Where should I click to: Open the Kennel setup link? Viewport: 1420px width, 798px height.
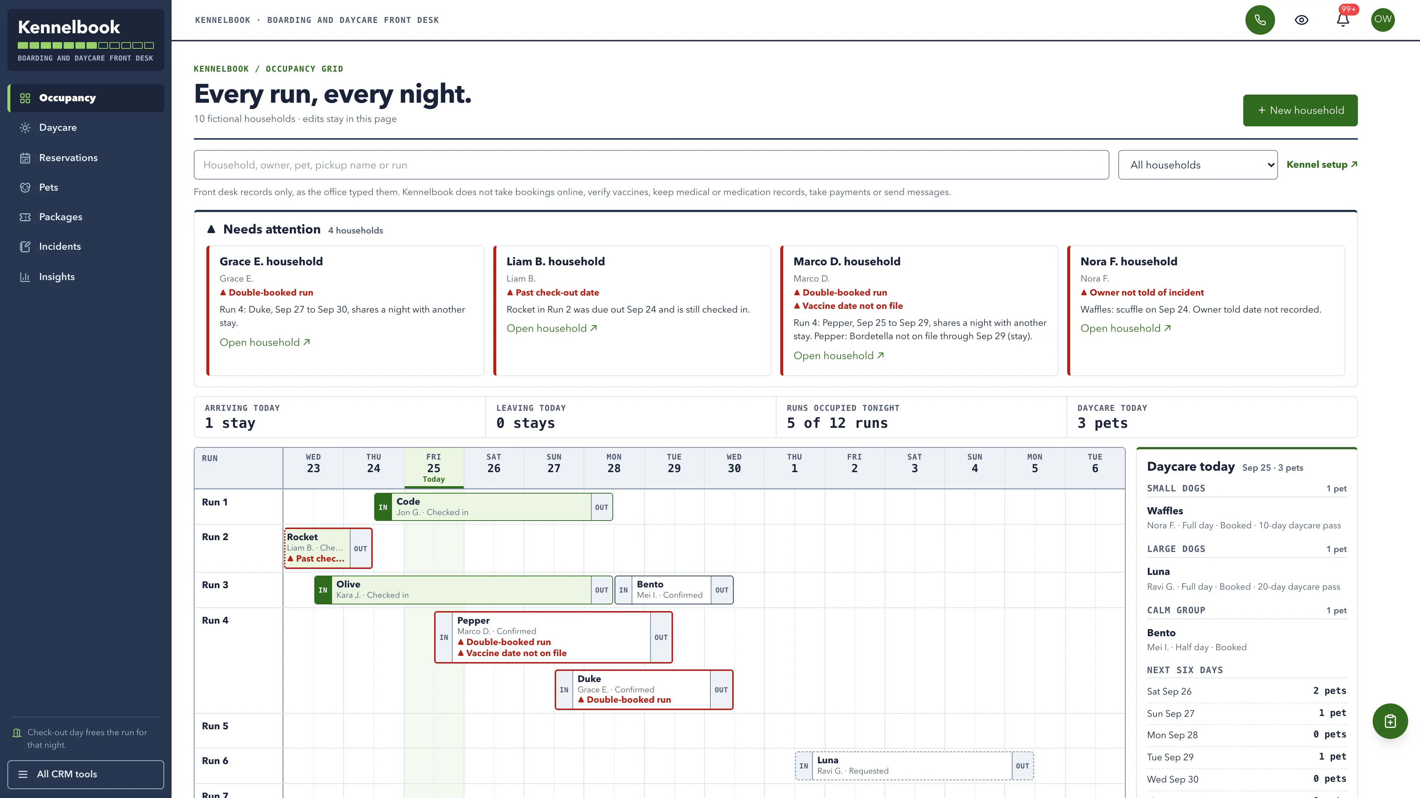(x=1322, y=165)
